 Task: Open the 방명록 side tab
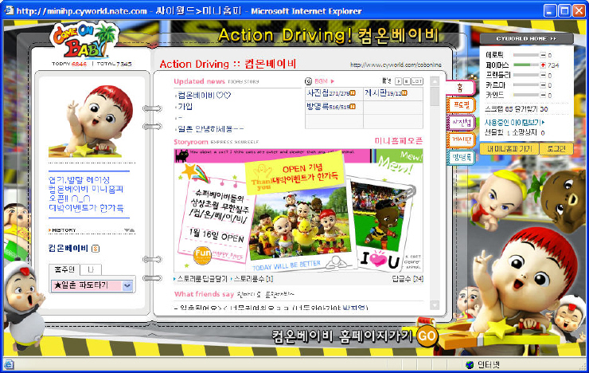[x=462, y=157]
